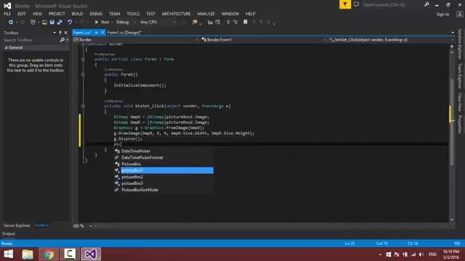Click the Toolbox search magnifier icon
This screenshot has height=261, width=465.
62,40
